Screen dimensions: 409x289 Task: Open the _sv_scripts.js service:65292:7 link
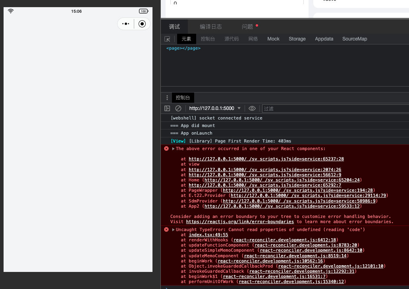pos(265,185)
